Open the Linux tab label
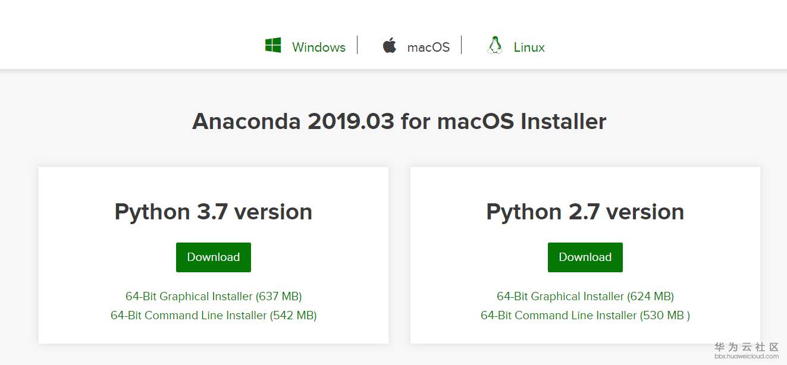The width and height of the screenshot is (787, 365). 529,48
